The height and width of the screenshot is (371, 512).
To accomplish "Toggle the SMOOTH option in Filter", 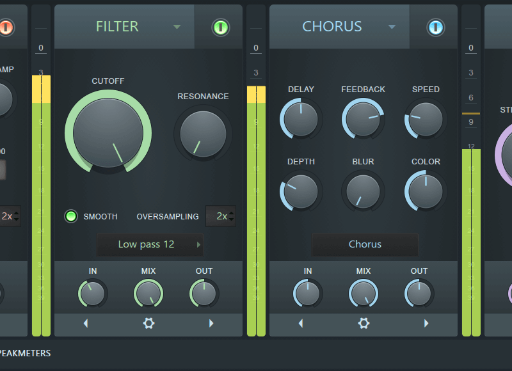I will 71,216.
